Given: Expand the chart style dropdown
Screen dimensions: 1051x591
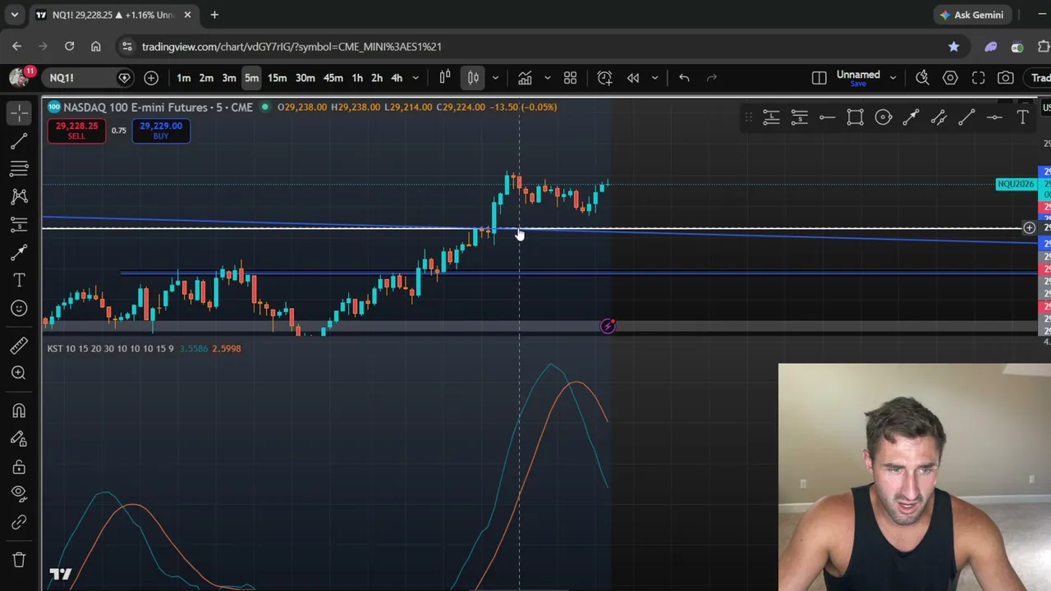Looking at the screenshot, I should tap(495, 78).
